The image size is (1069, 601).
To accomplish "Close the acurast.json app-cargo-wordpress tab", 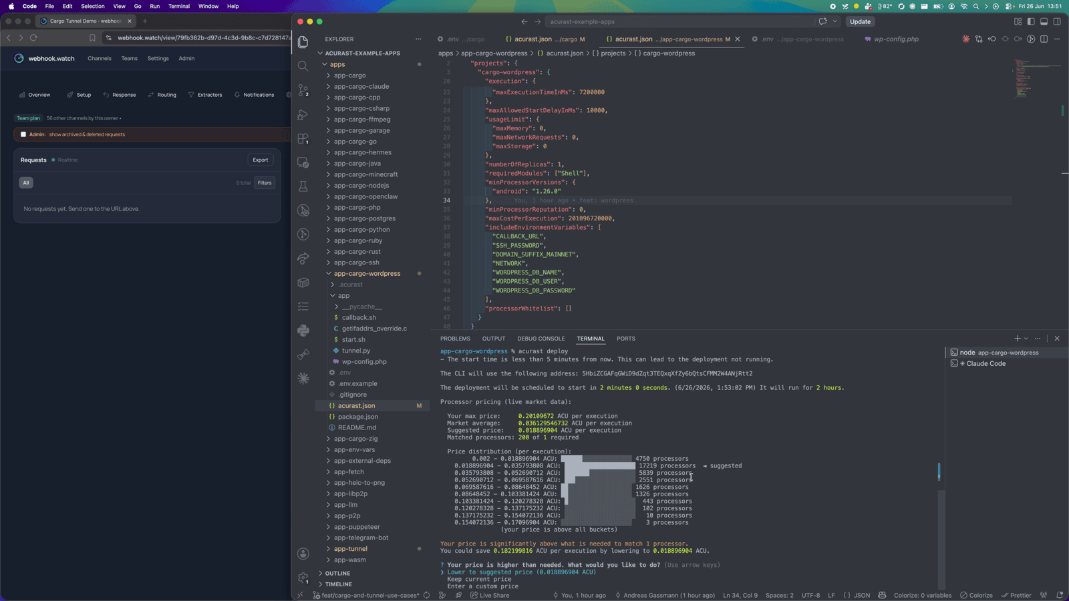I will (738, 39).
